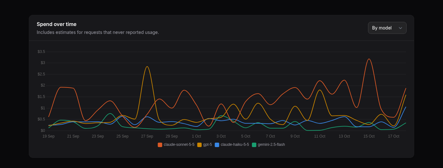The height and width of the screenshot is (168, 443).
Task: Click the $3.5 y-axis label
Action: 41,52
